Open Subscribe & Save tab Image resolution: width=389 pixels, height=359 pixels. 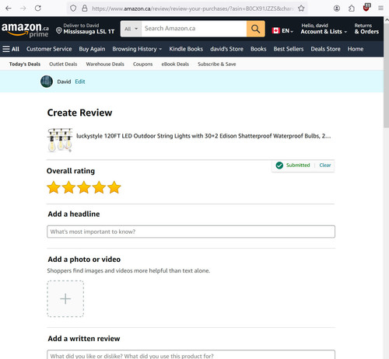217,64
